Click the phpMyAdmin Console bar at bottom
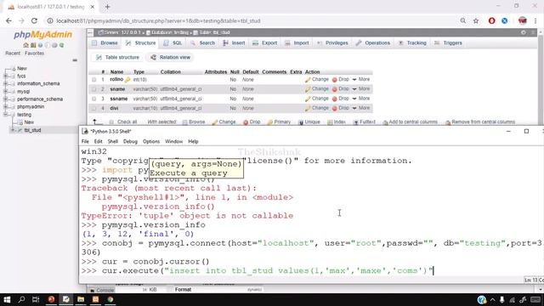Viewport: 544px width, 306px height. (102, 290)
